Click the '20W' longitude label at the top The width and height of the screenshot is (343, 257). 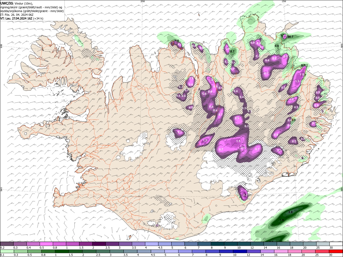[x=143, y=1]
